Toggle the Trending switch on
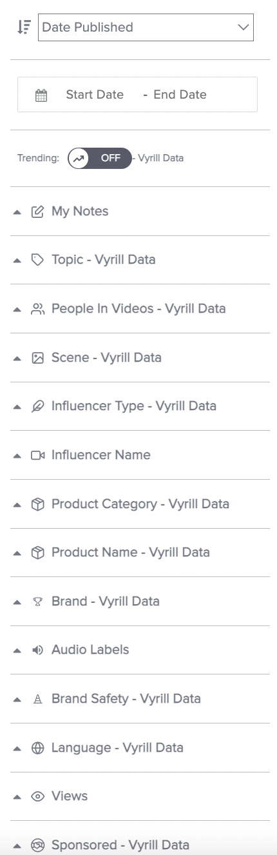 coord(100,158)
